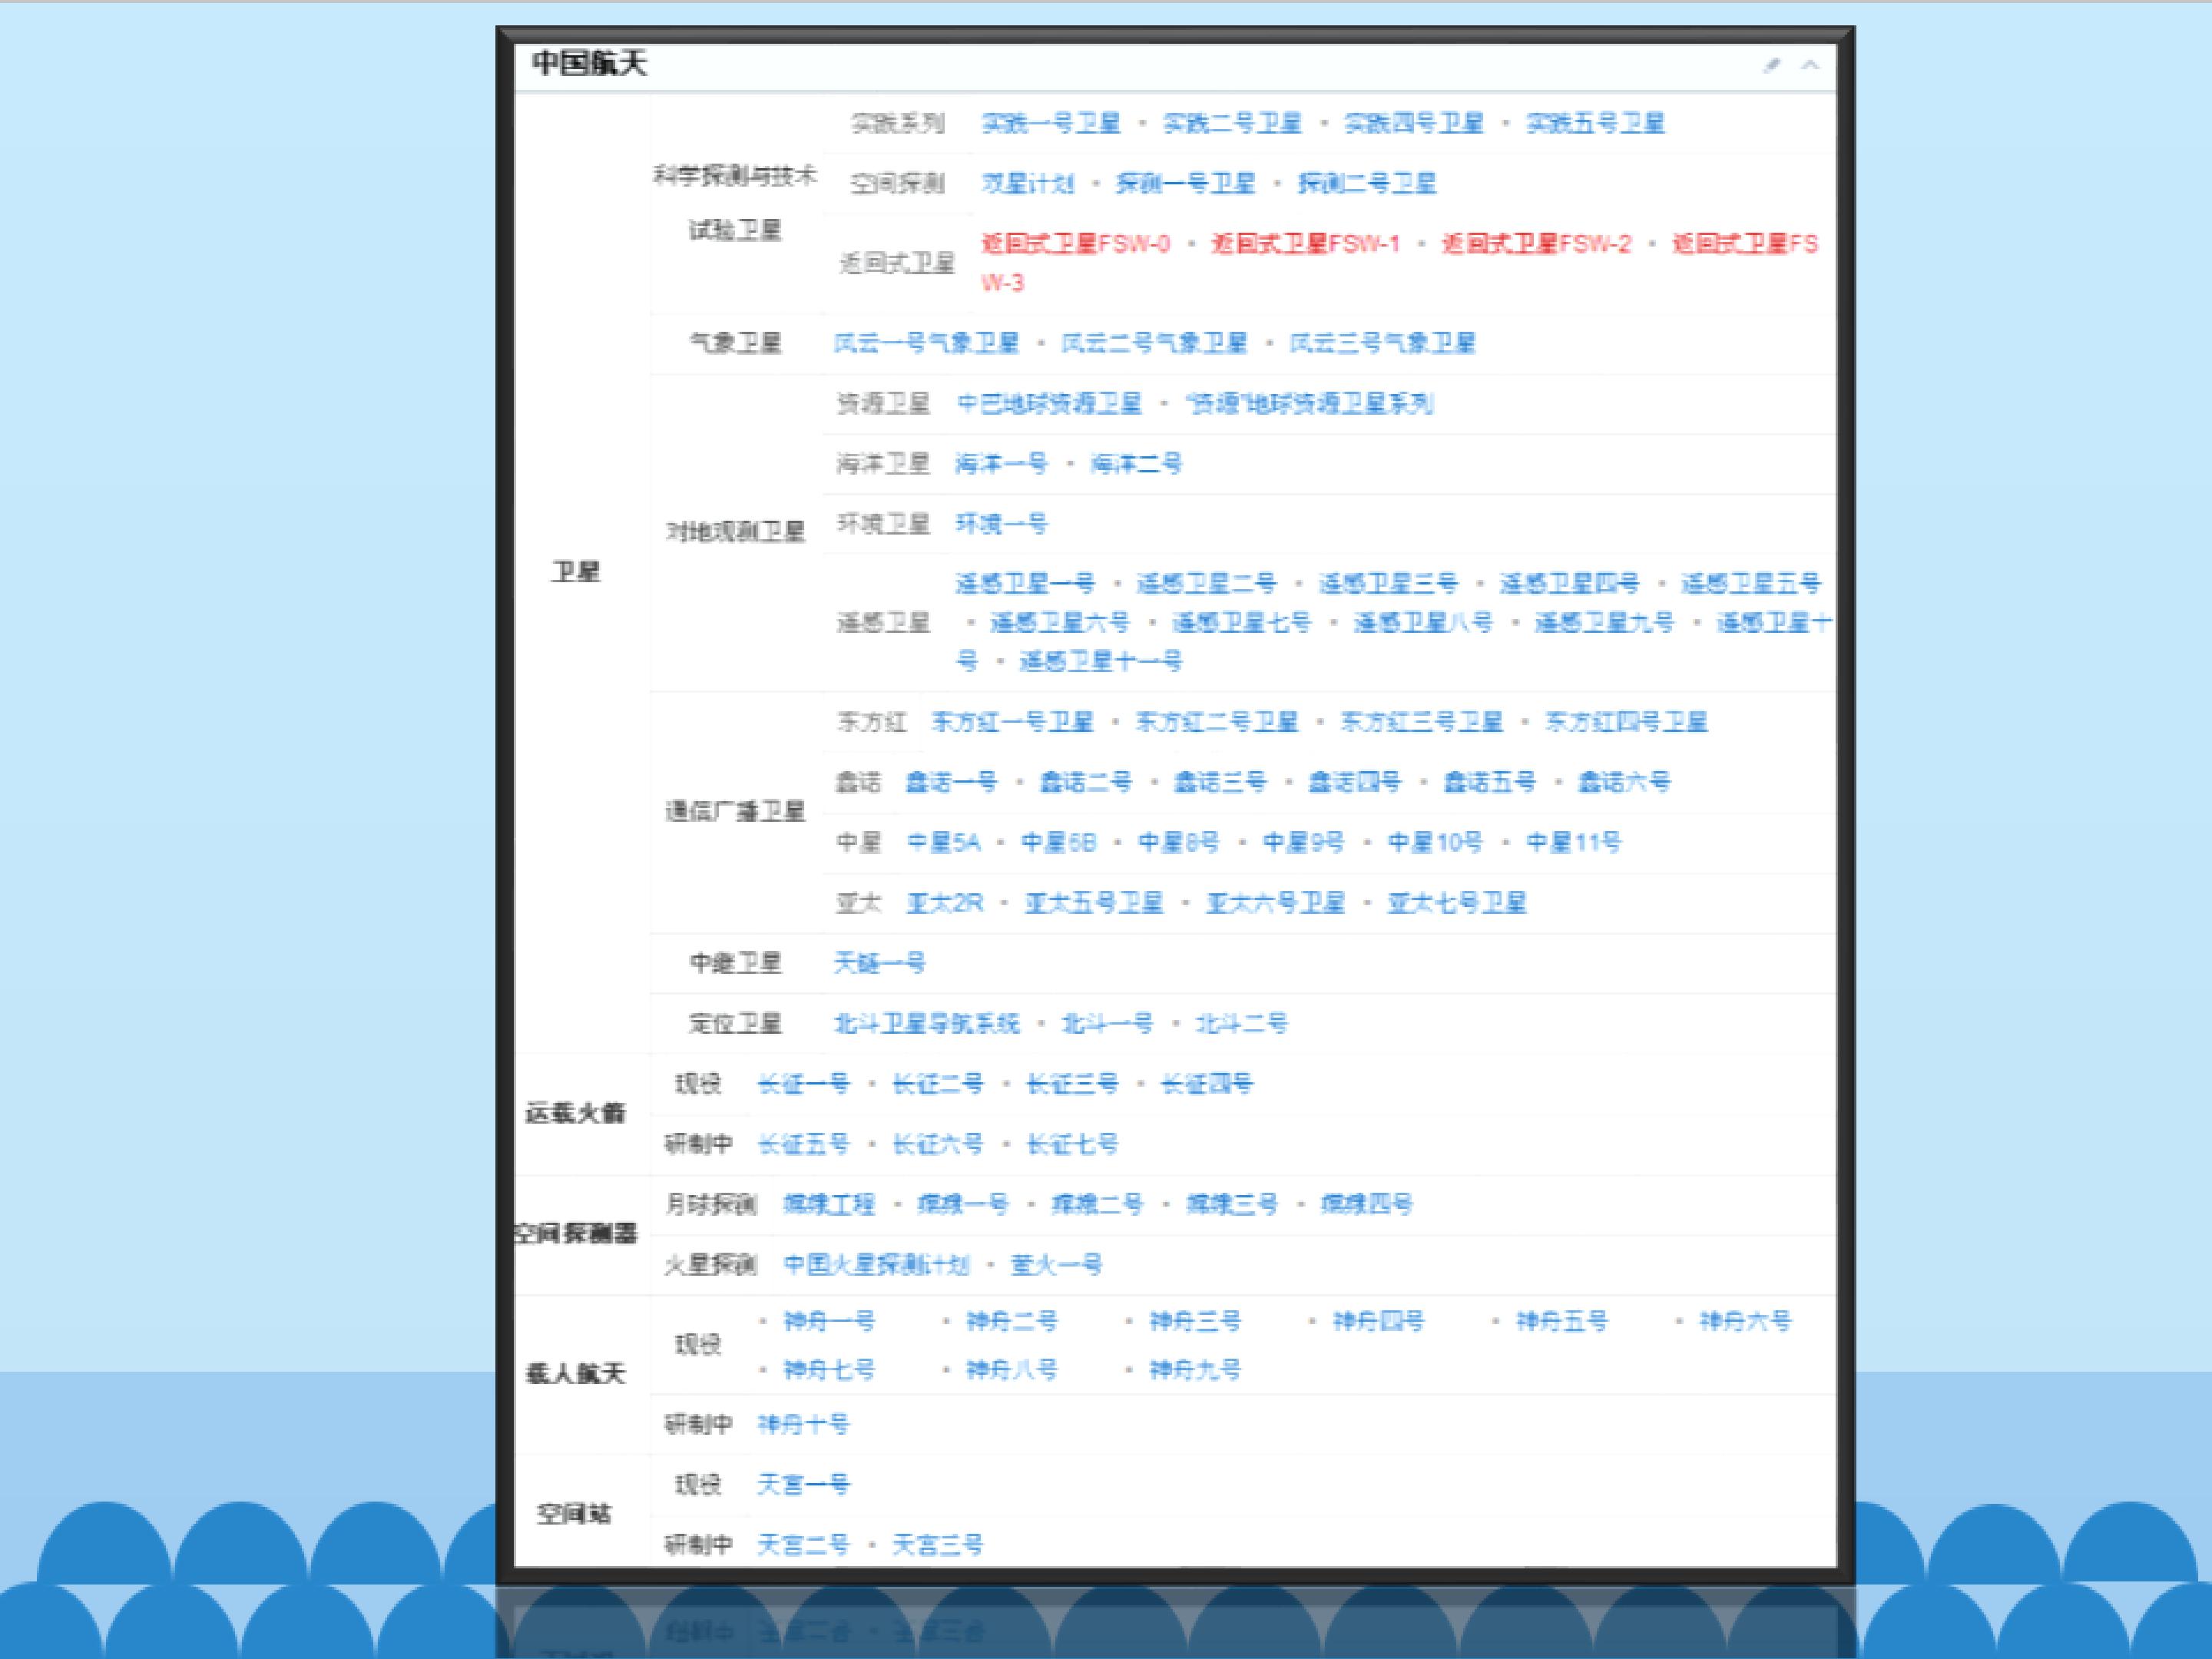2212x1659 pixels.
Task: Collapse the 中国航天 panel with the chevron
Action: tap(1810, 66)
